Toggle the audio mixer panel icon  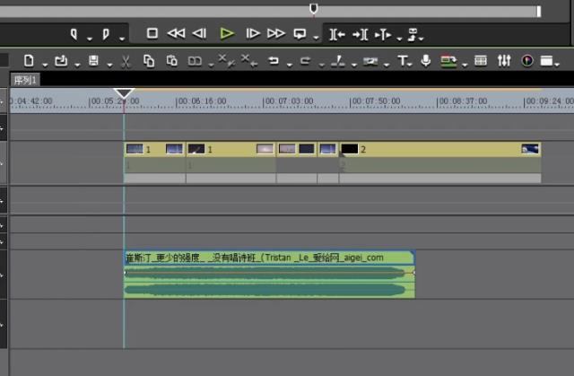pyautogui.click(x=503, y=61)
